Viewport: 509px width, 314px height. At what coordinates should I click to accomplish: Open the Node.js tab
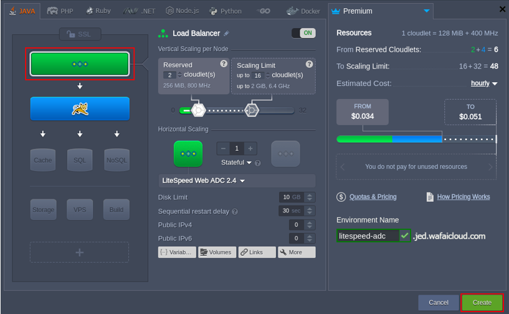click(183, 11)
